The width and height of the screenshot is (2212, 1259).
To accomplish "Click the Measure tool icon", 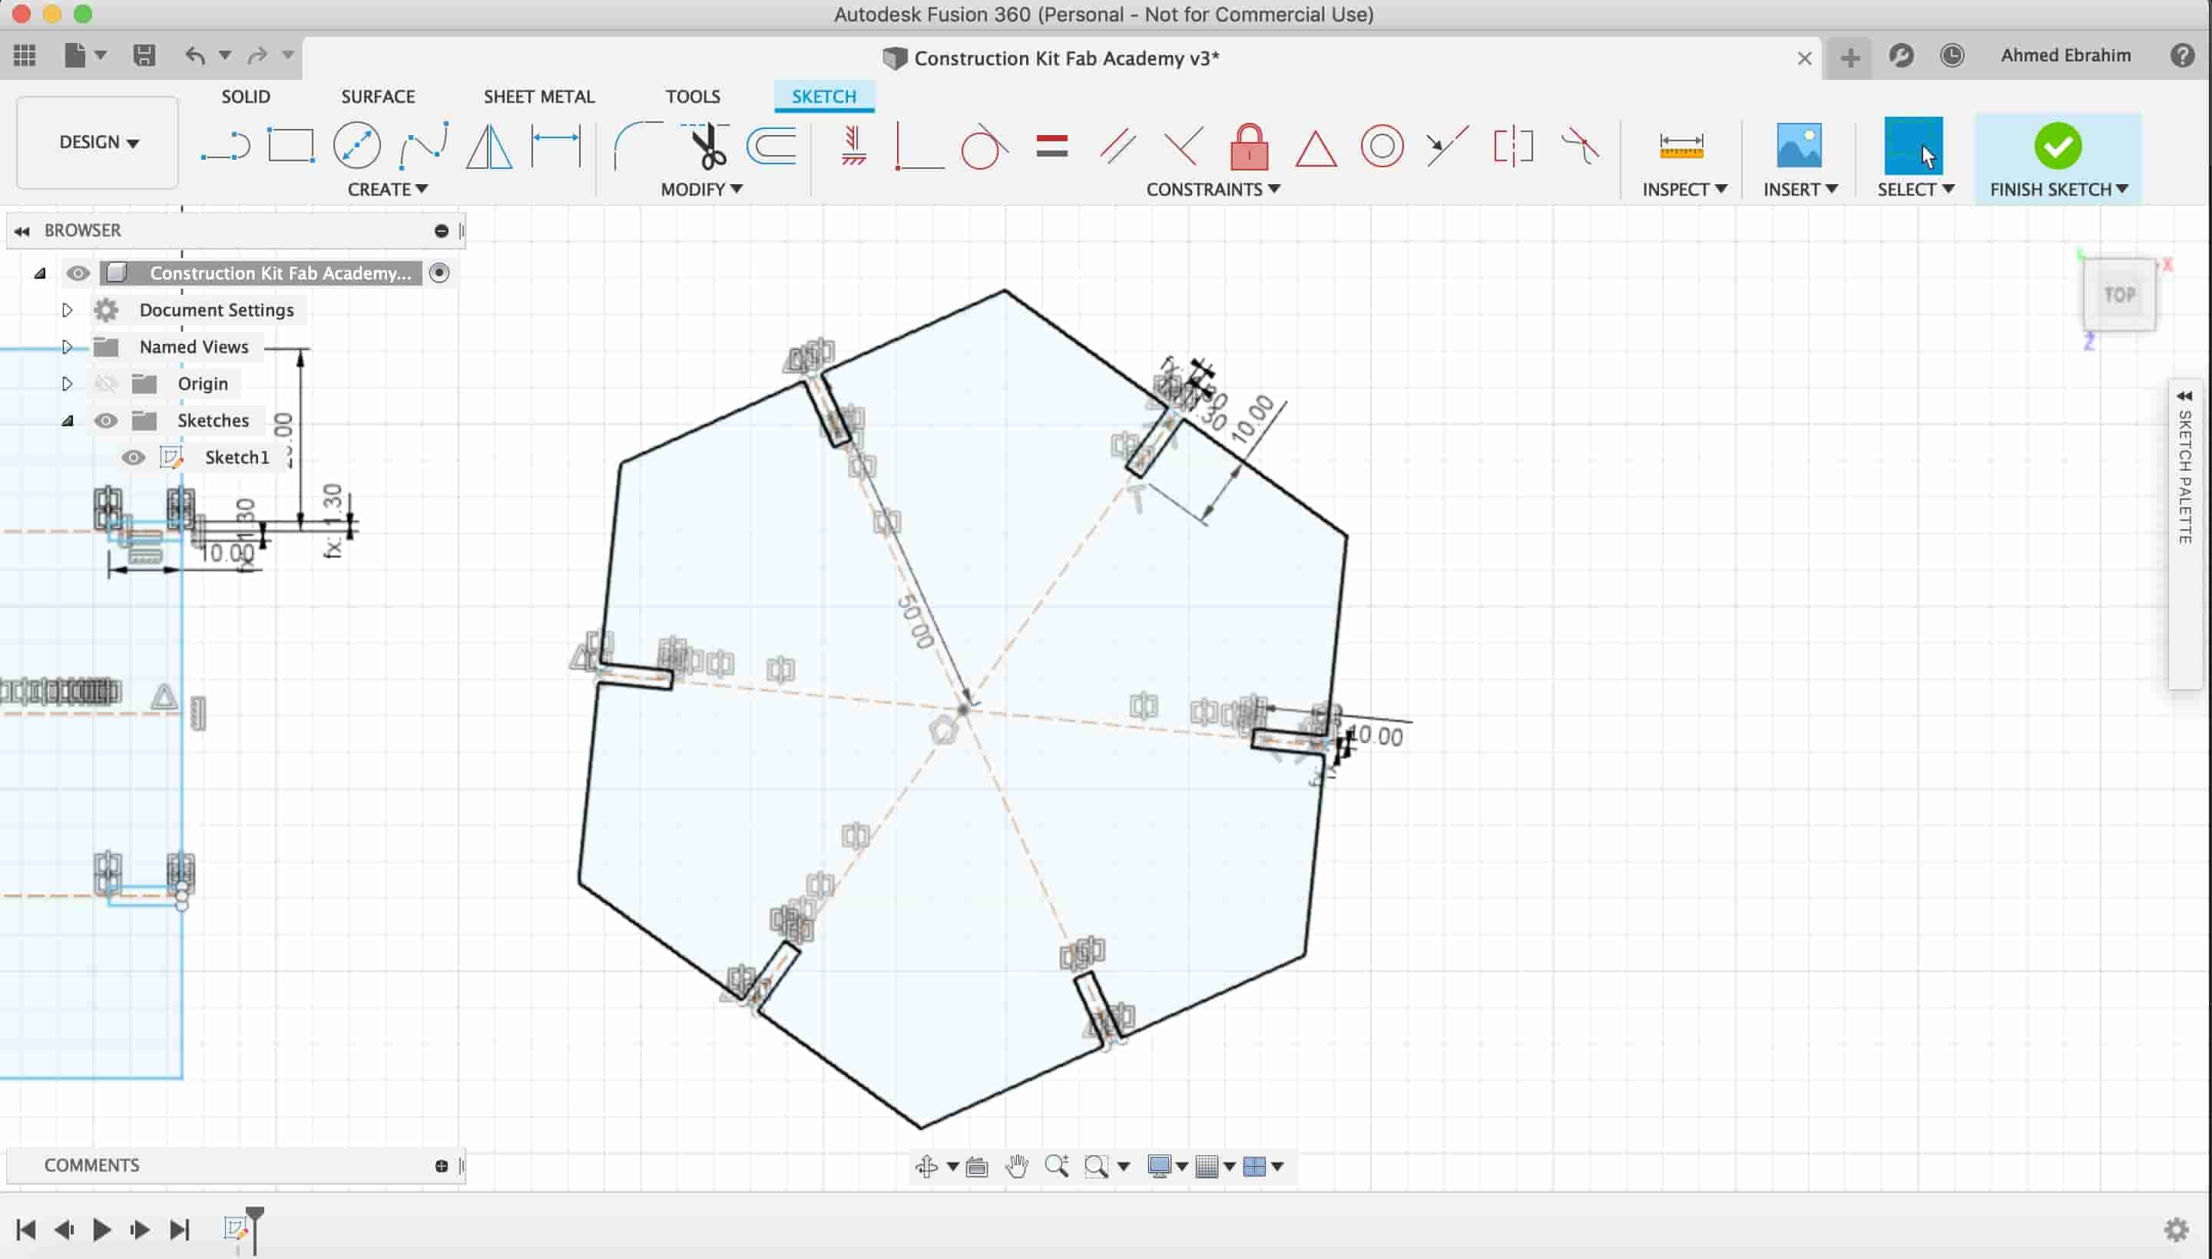I will point(1682,145).
